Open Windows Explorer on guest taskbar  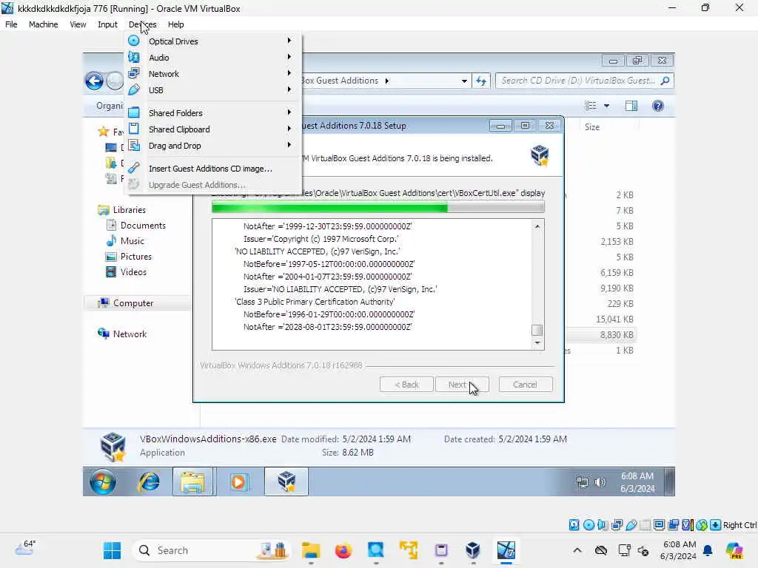tap(193, 481)
